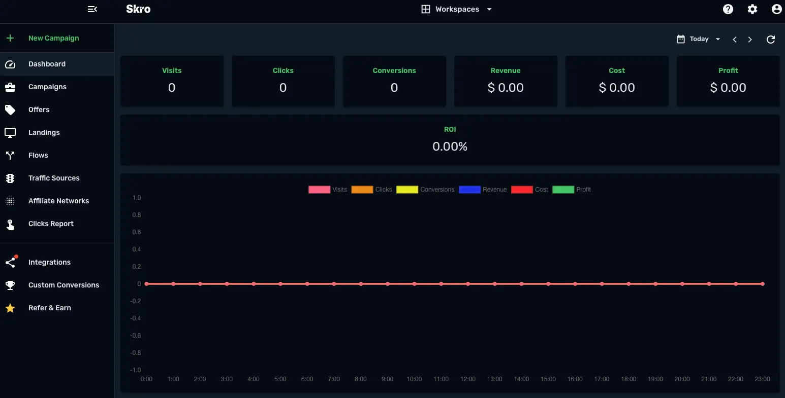This screenshot has width=785, height=398.
Task: Click the blue Revenue legend swatch
Action: [x=469, y=190]
